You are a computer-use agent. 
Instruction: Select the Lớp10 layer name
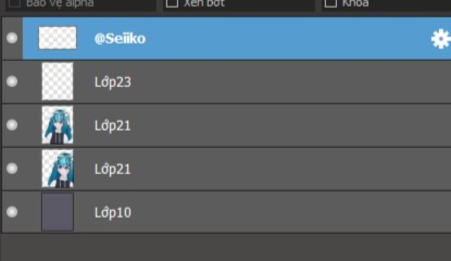coord(113,213)
